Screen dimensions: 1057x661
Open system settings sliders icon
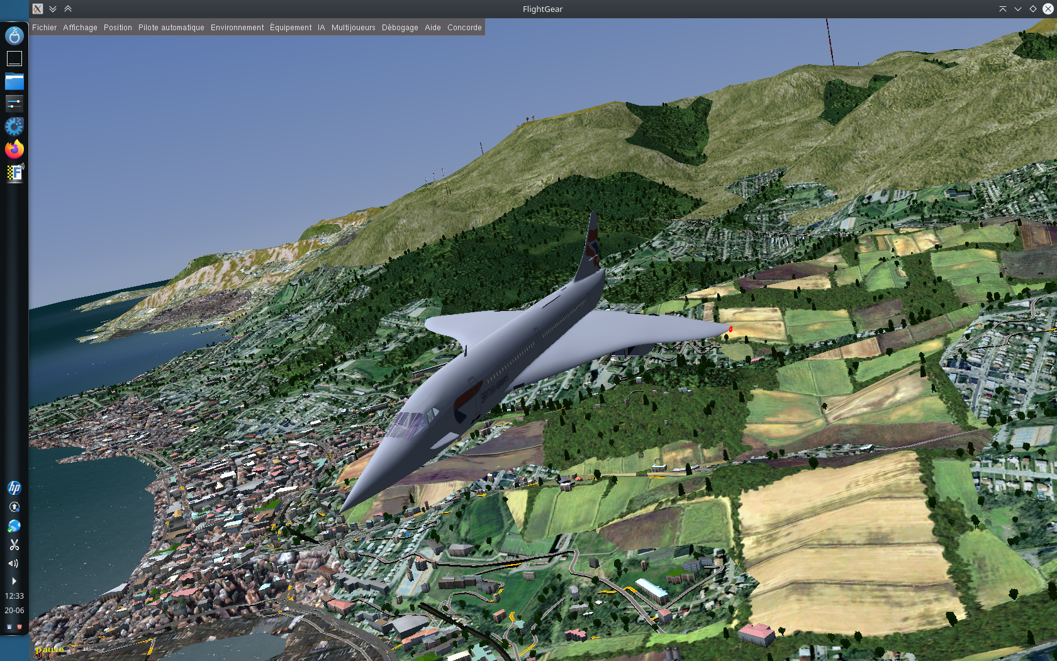point(14,103)
